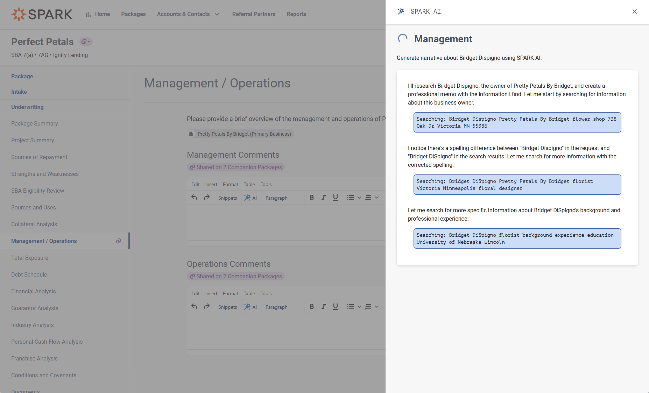
Task: Insert bullet list in Management Comments editor
Action: coord(351,198)
